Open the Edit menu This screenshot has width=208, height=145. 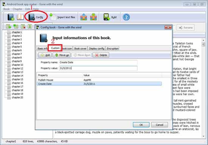tap(28, 9)
